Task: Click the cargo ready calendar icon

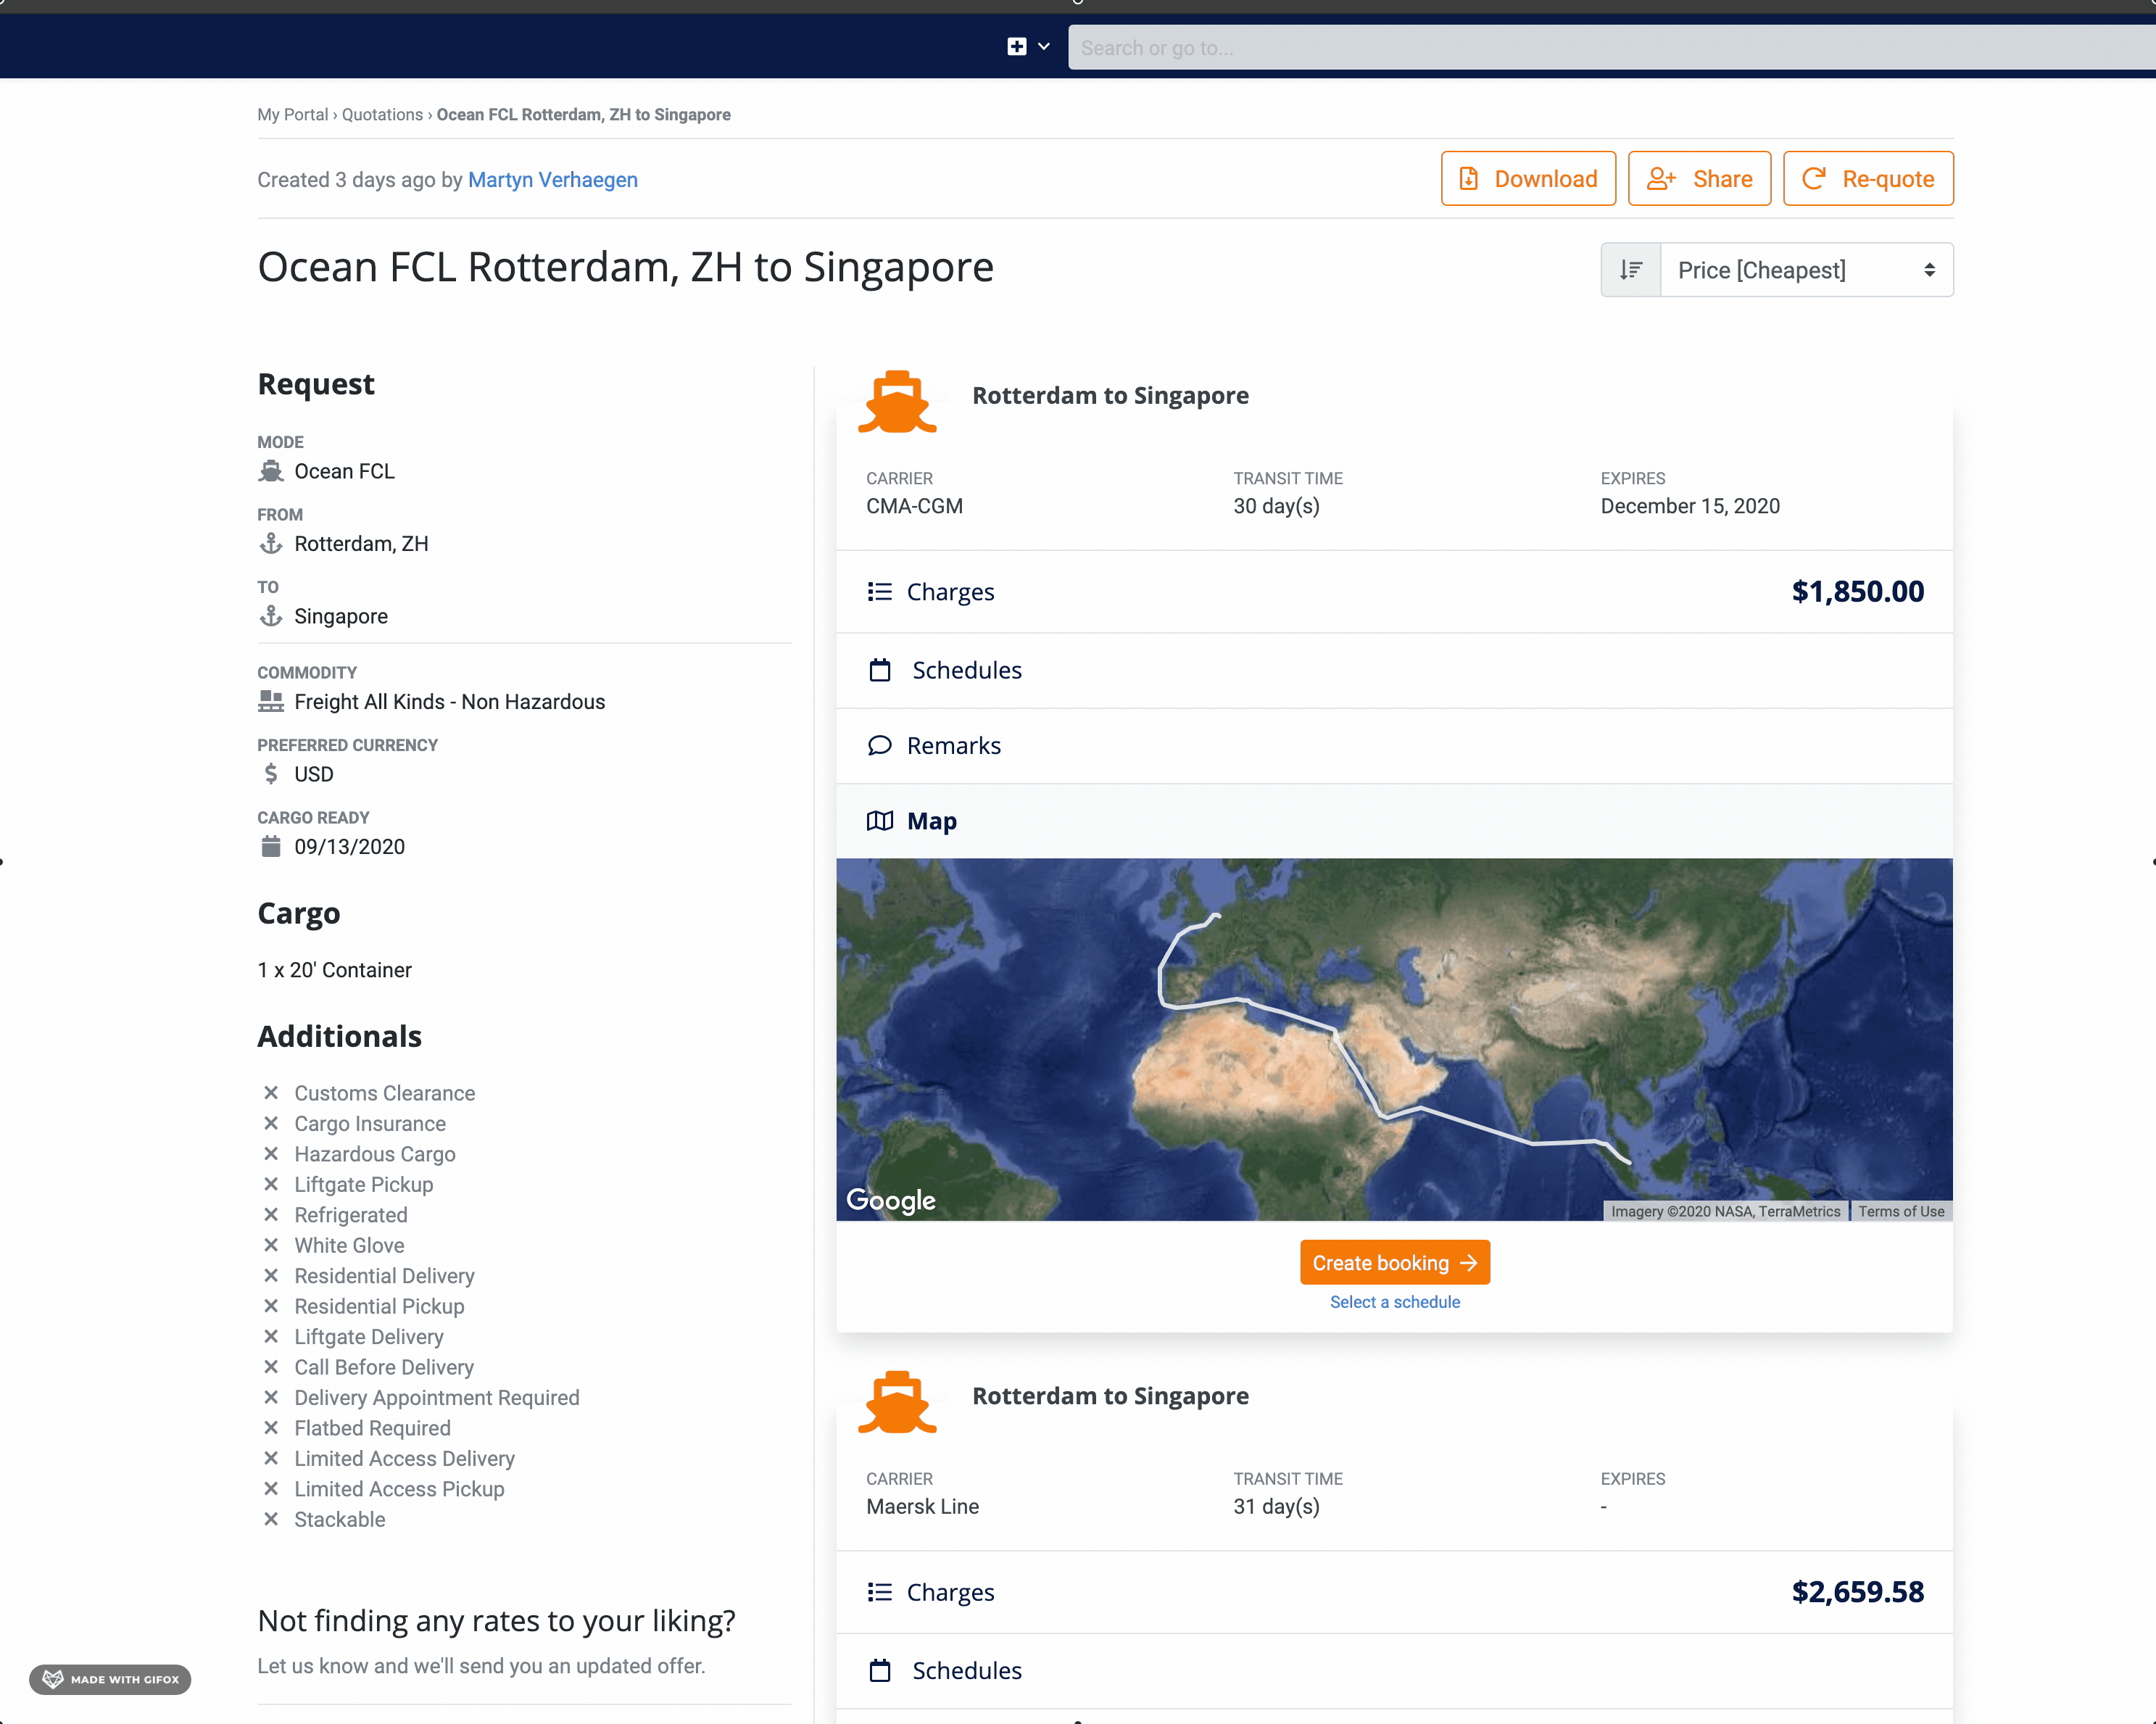Action: click(271, 847)
